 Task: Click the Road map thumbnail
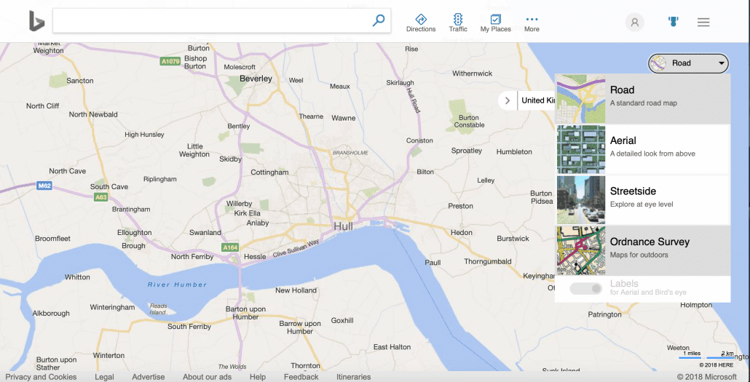pos(581,99)
